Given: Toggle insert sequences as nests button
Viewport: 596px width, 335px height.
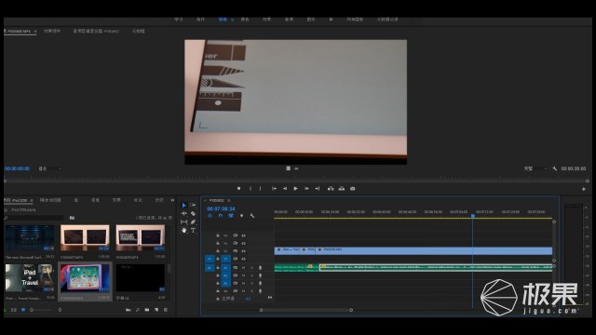Looking at the screenshot, I should 210,216.
